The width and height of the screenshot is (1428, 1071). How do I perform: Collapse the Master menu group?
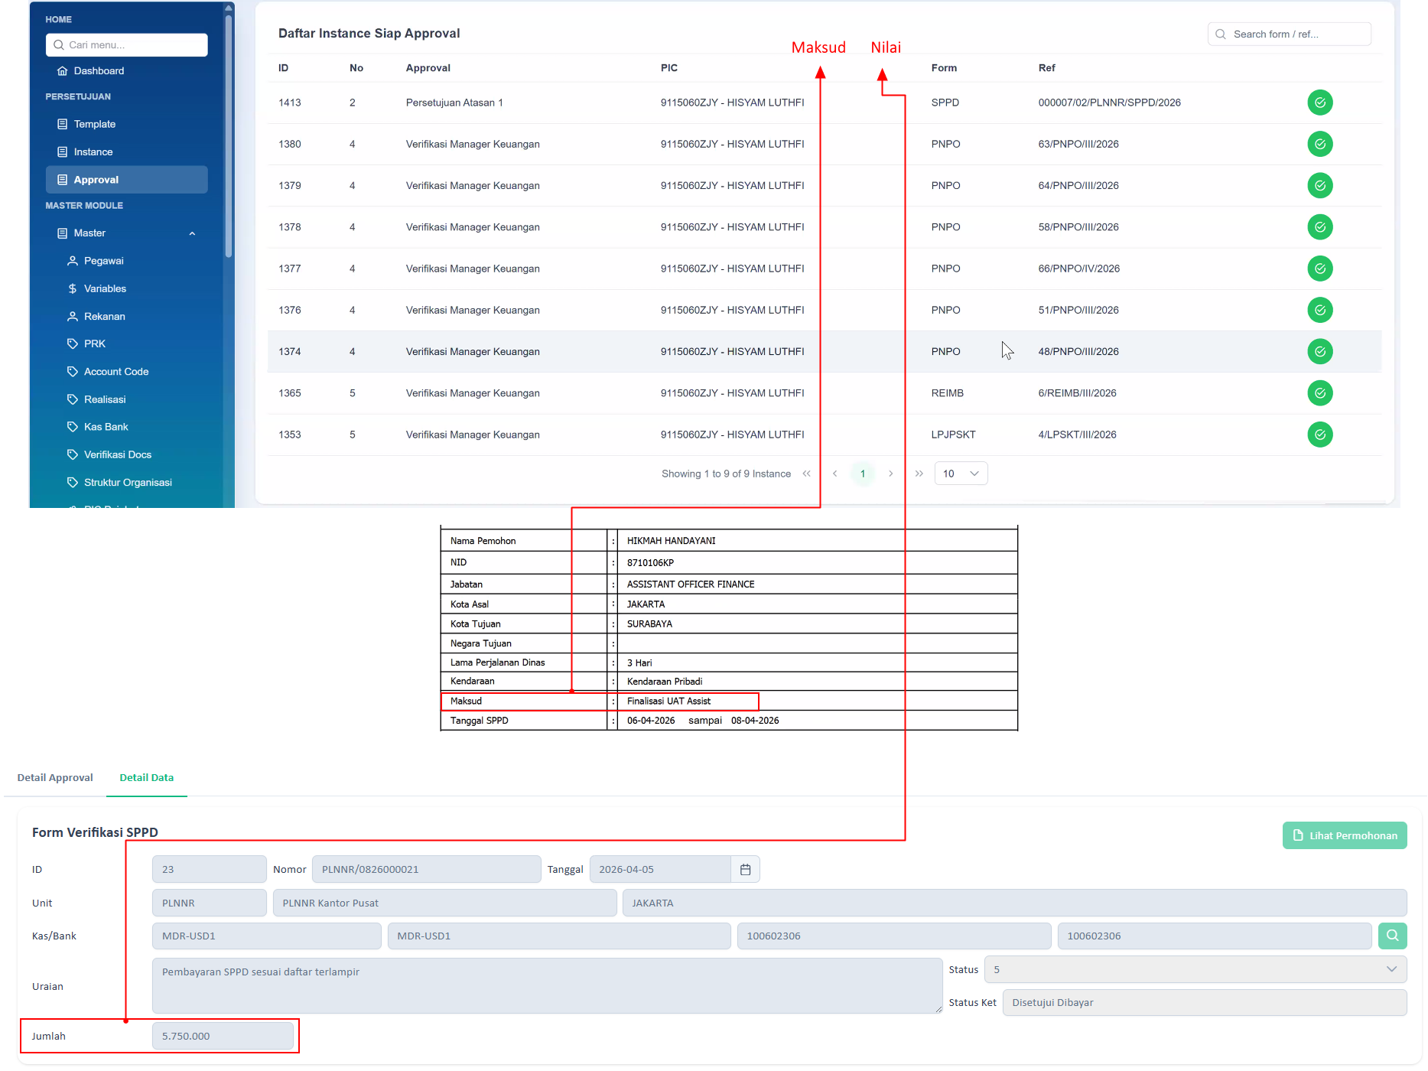point(126,233)
